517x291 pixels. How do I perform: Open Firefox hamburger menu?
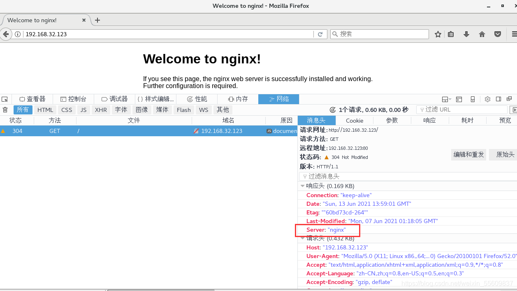(514, 34)
